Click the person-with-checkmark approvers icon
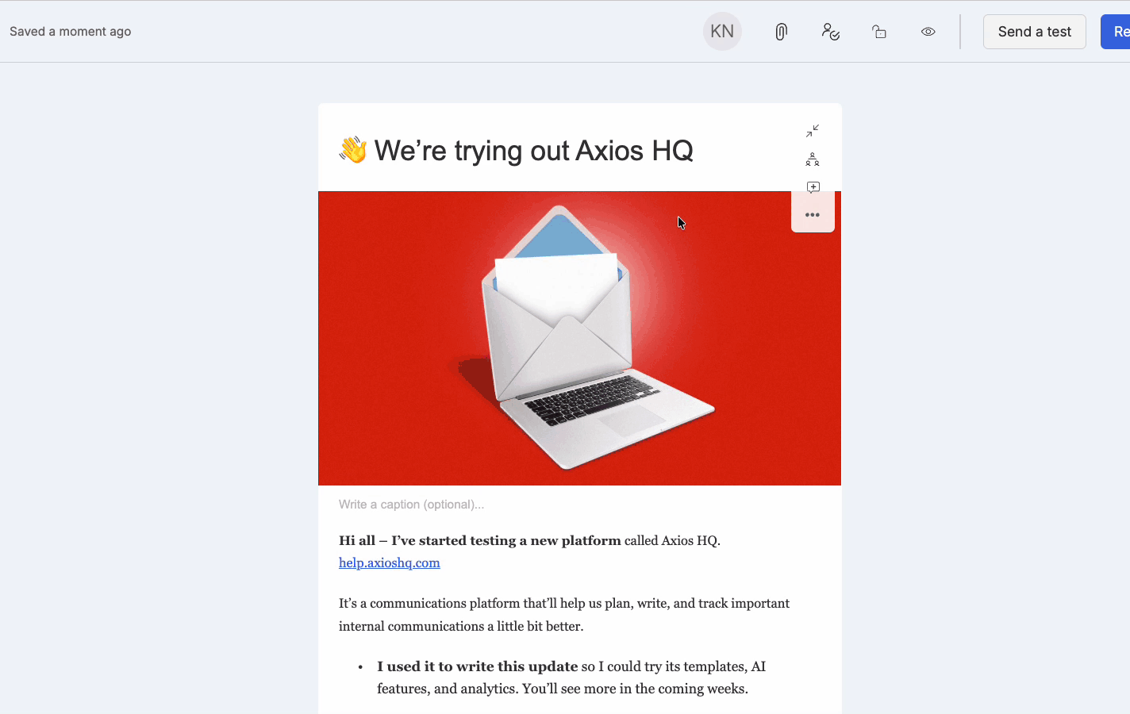This screenshot has height=714, width=1130. pyautogui.click(x=831, y=32)
